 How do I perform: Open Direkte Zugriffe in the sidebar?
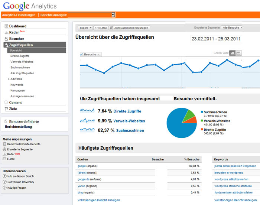pos(20,56)
